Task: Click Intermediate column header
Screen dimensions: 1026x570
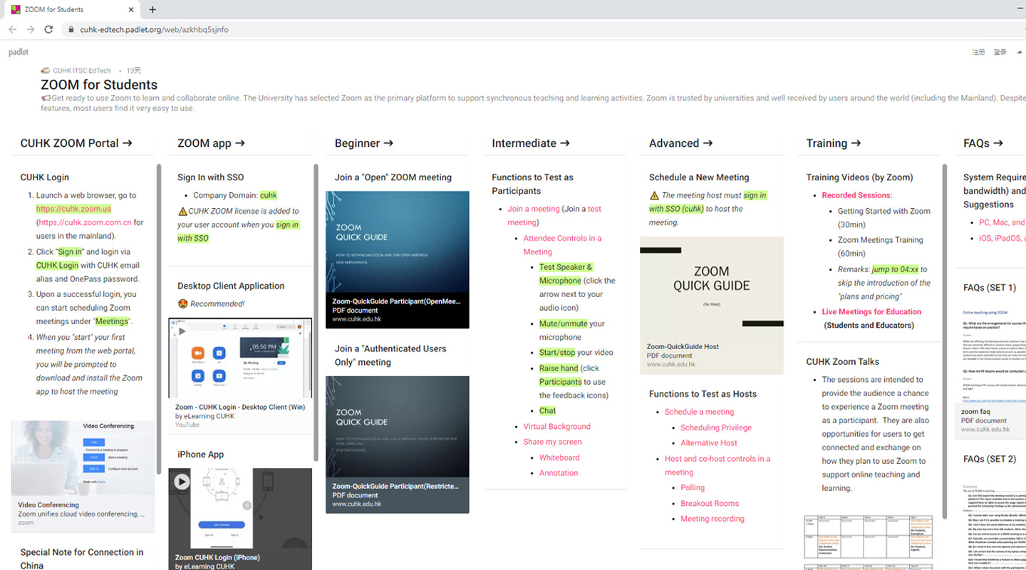Action: [531, 143]
